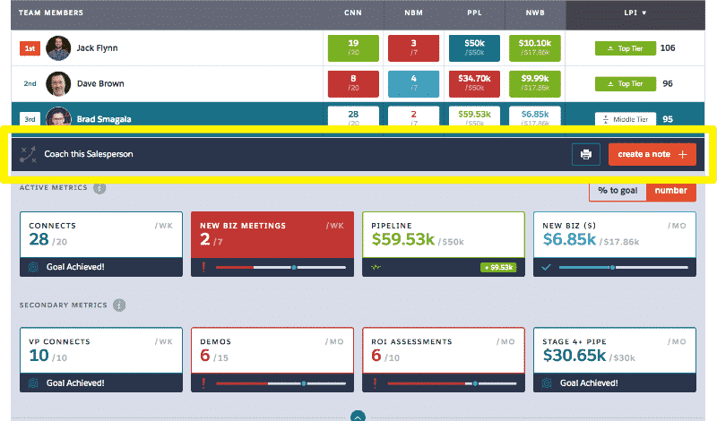Click the alert icon on Demos card
Image resolution: width=717 pixels, height=421 pixels.
click(x=204, y=383)
